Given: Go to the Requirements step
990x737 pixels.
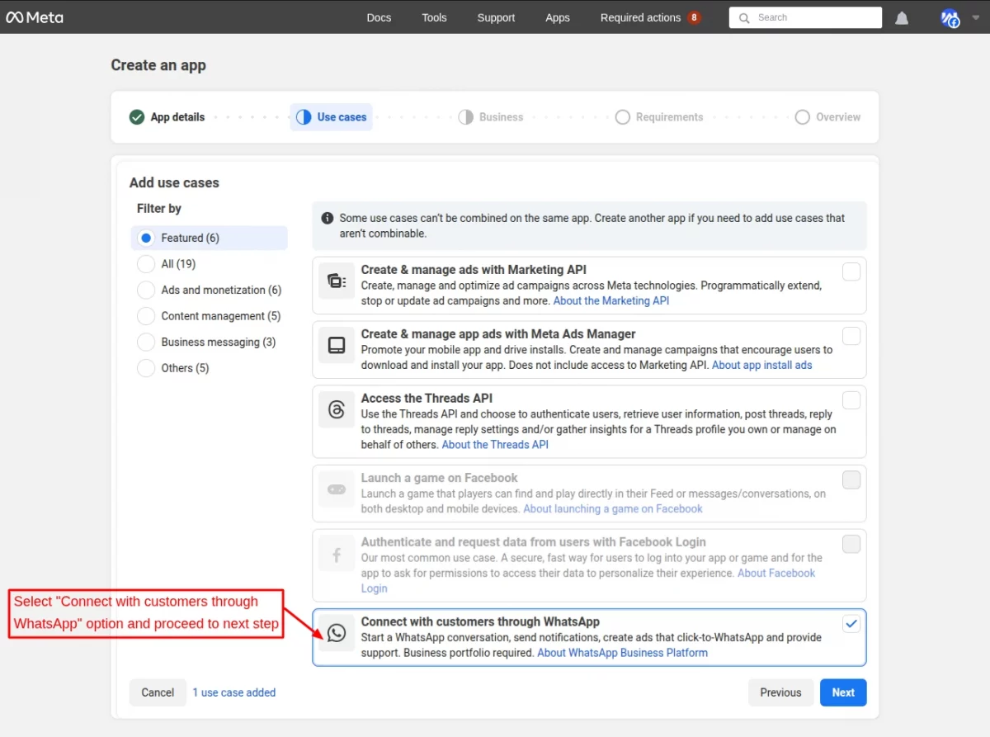Looking at the screenshot, I should click(x=659, y=117).
